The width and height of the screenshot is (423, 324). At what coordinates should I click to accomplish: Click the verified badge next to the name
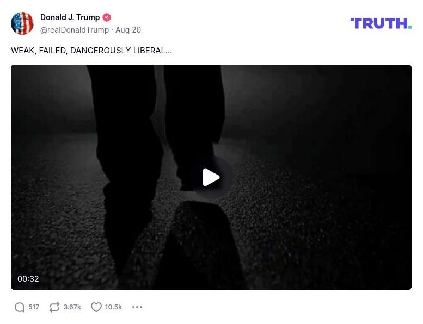(107, 17)
